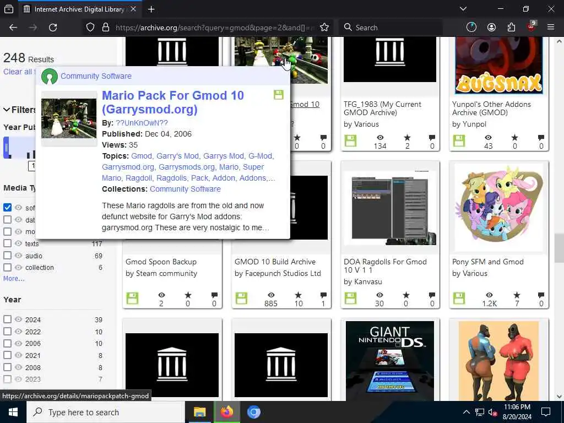Image resolution: width=564 pixels, height=423 pixels.
Task: Open the DOA Ragdolls screenshot thumbnail
Action: point(390,208)
